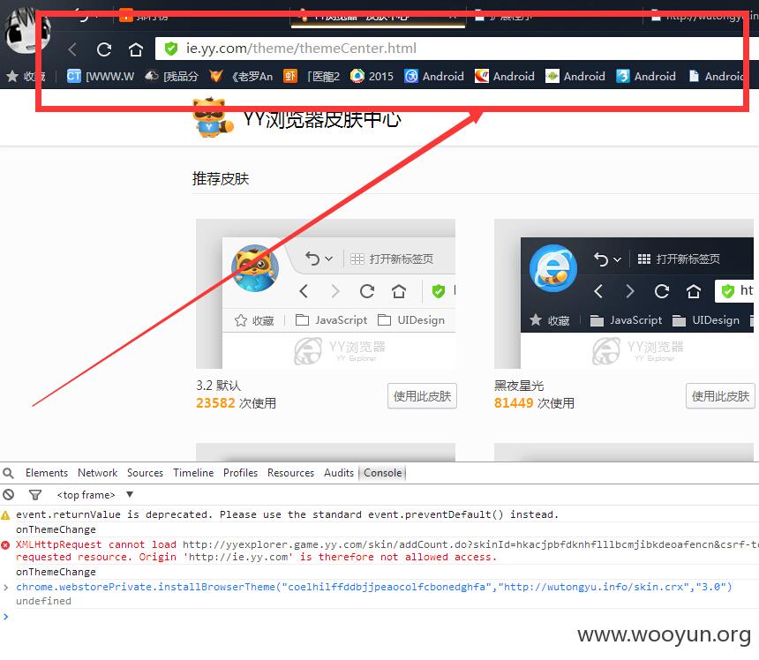Viewport: 759px width, 660px height.
Task: Click the 推荐皮肤 section heading
Action: [221, 178]
